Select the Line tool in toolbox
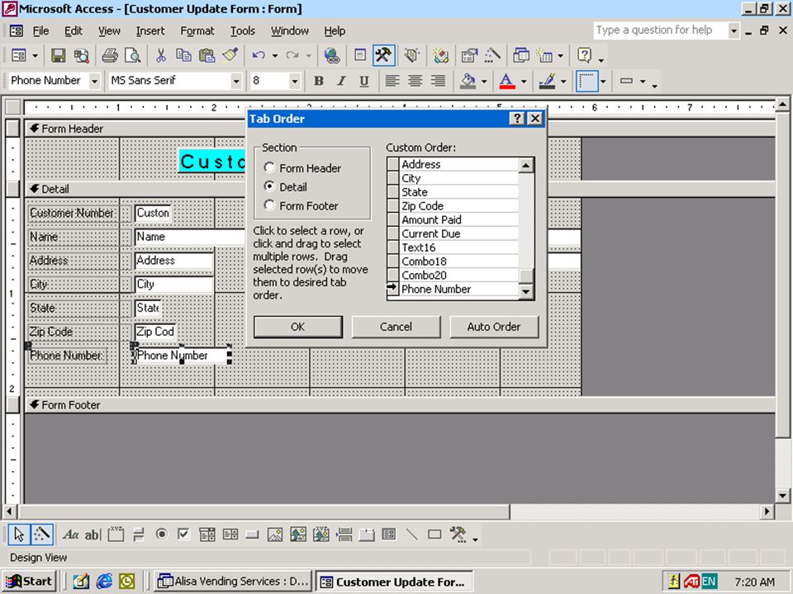Image resolution: width=793 pixels, height=594 pixels. click(x=411, y=535)
